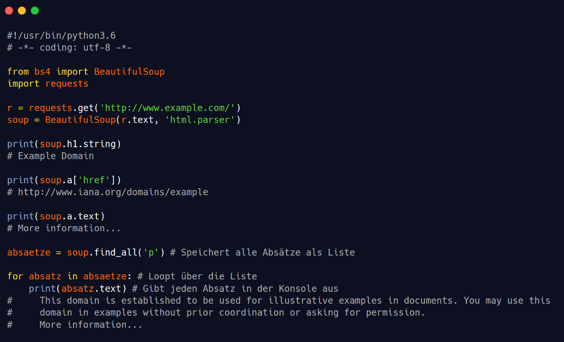Screen dimensions: 564x342
Task: Click the 'import requests' line
Action: pos(47,83)
